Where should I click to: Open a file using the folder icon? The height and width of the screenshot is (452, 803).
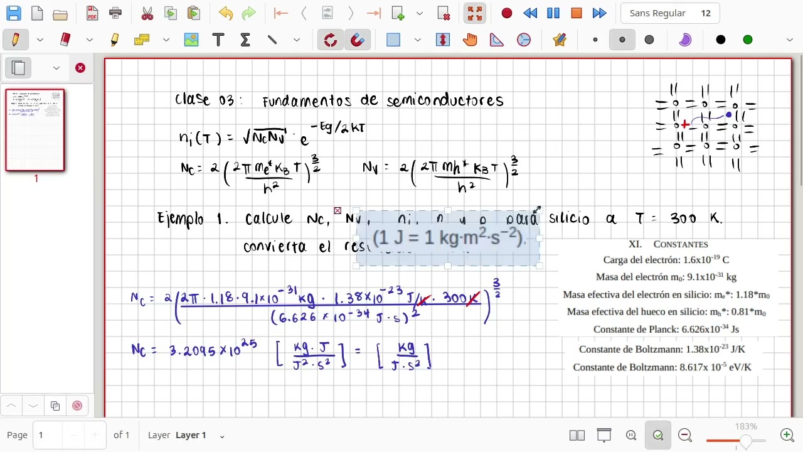click(x=60, y=13)
